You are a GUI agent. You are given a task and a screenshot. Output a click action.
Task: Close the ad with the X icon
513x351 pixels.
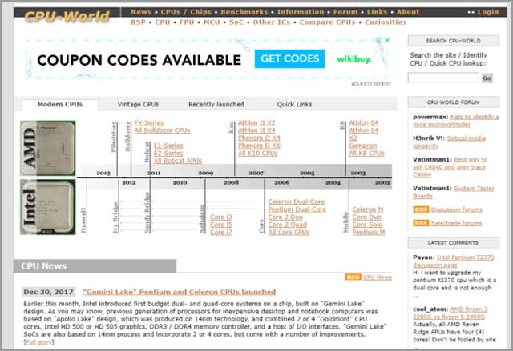click(387, 40)
